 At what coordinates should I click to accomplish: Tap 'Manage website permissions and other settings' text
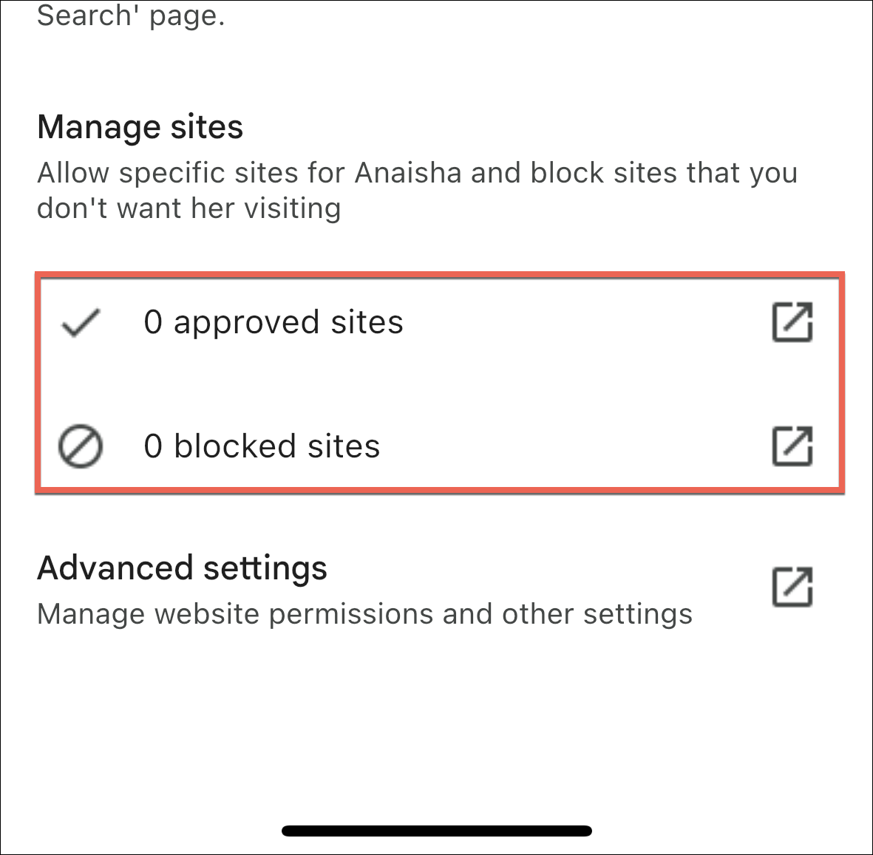click(x=364, y=615)
